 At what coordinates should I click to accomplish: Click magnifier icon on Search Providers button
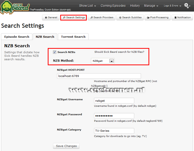91,17
